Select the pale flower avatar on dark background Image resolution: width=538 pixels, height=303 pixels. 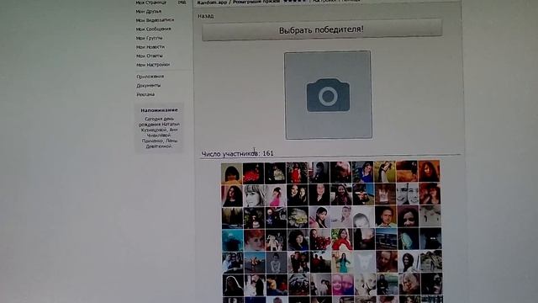click(x=298, y=218)
